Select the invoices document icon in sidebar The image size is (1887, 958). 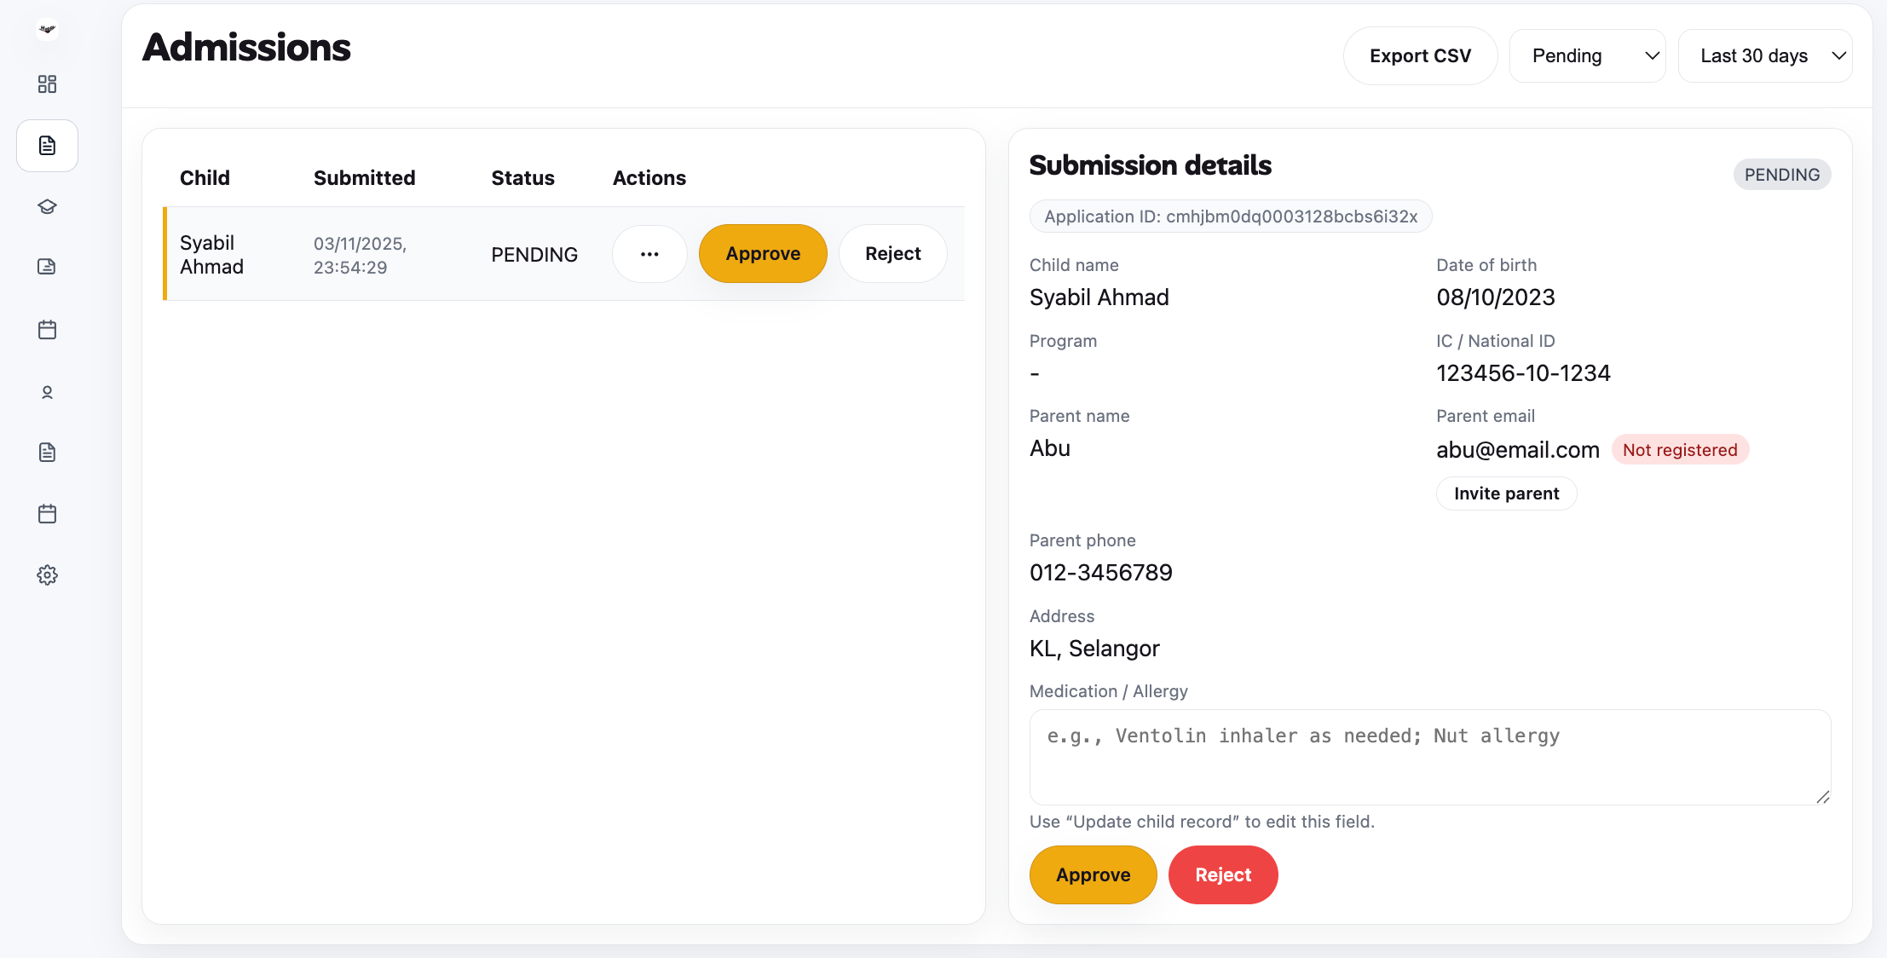[47, 266]
